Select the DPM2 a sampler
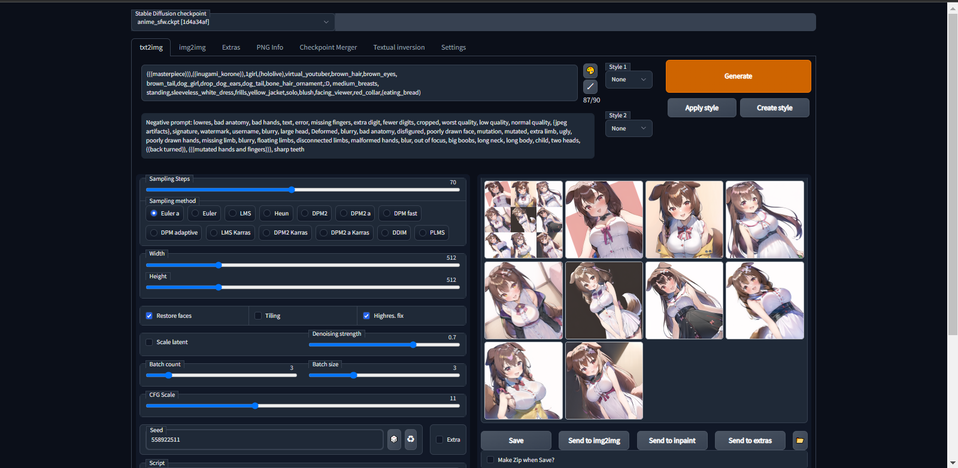Screen dimensions: 958x468 coord(355,213)
